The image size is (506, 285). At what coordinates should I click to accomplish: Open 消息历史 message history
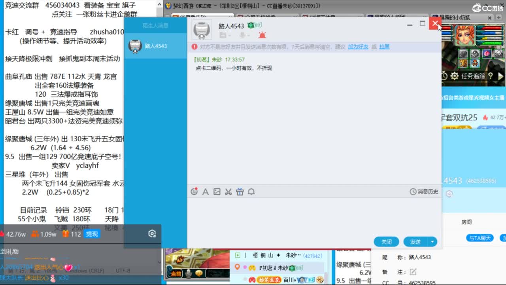pyautogui.click(x=424, y=192)
